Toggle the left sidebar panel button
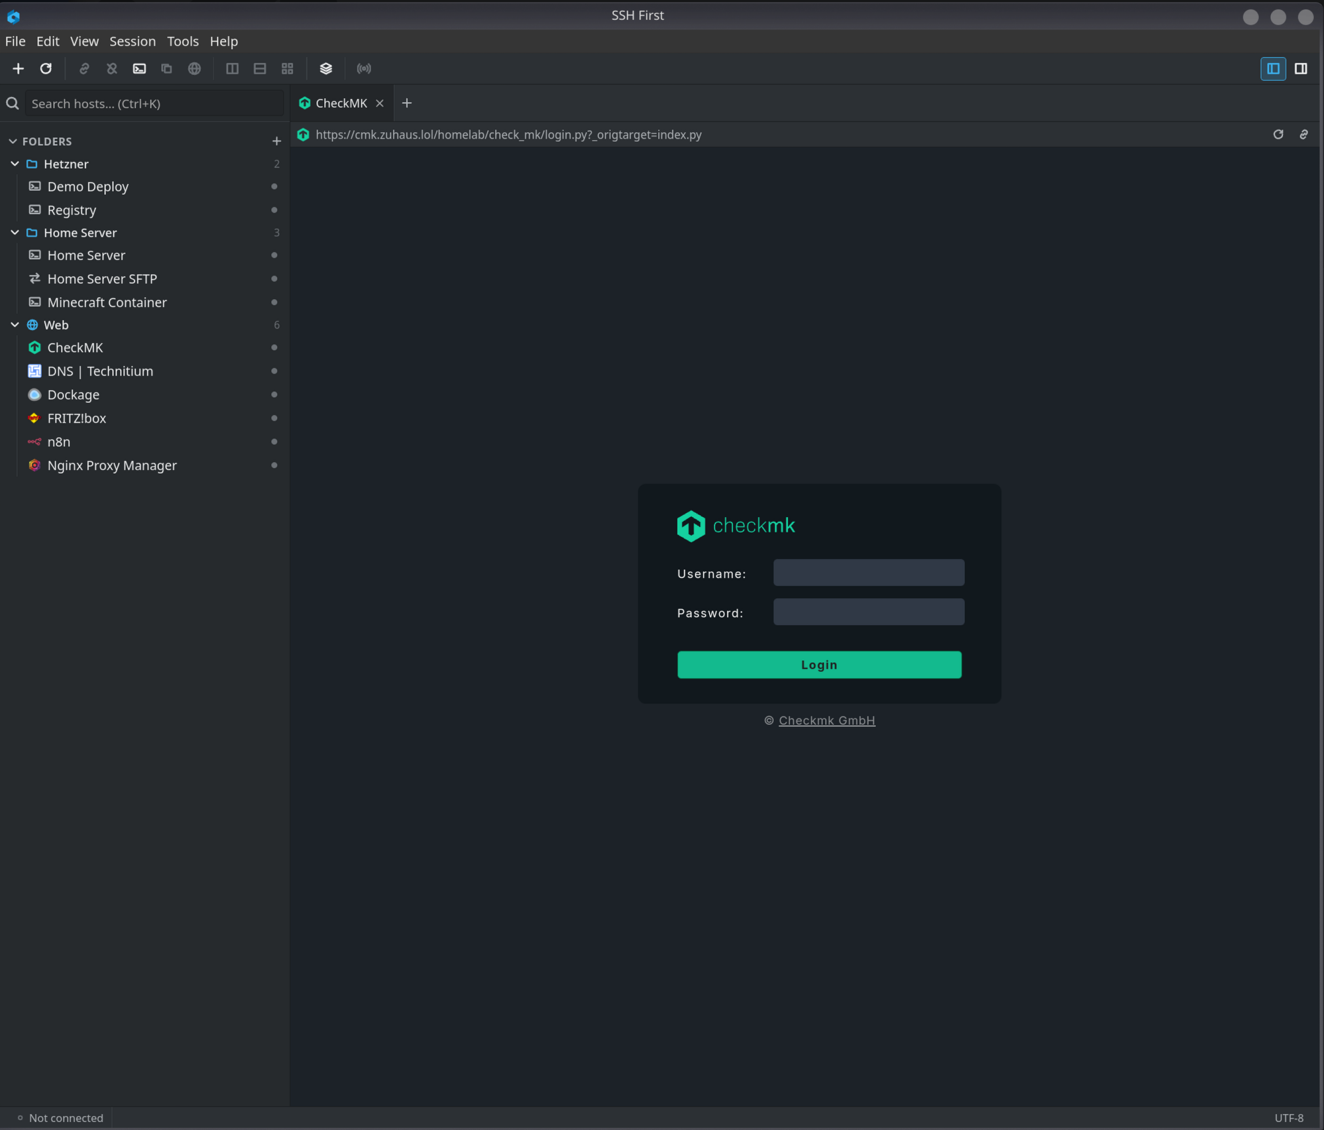 tap(1273, 69)
